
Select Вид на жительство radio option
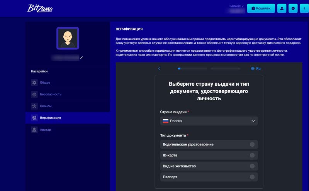pyautogui.click(x=252, y=166)
